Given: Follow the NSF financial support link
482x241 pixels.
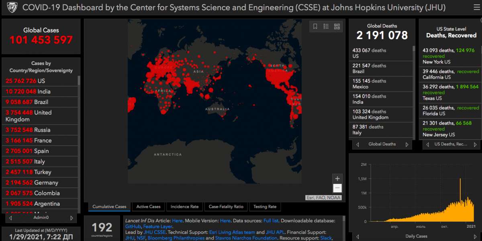Looking at the screenshot, I should (x=142, y=238).
